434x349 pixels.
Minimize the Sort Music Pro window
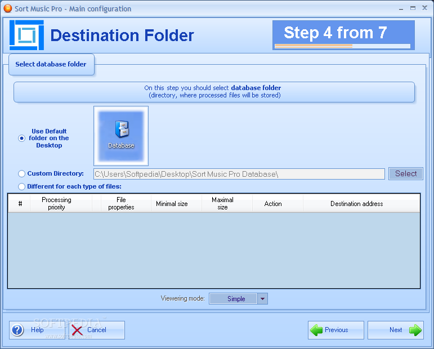point(401,8)
